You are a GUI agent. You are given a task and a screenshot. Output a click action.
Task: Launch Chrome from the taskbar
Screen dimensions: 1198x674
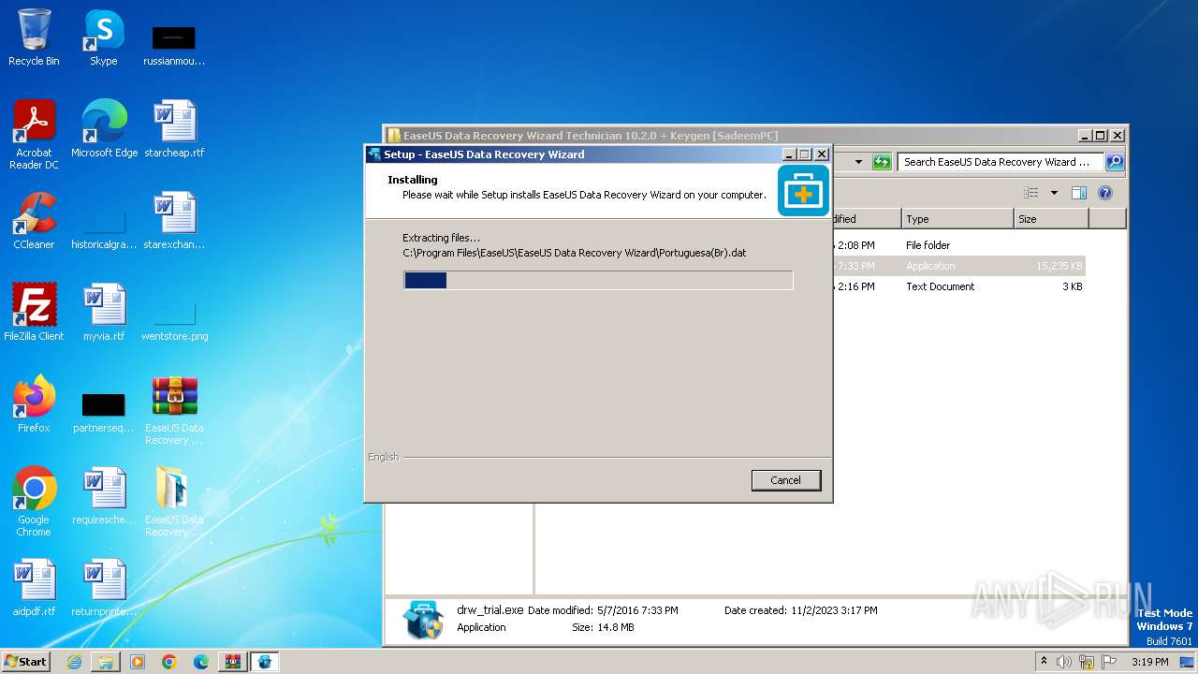(x=169, y=662)
